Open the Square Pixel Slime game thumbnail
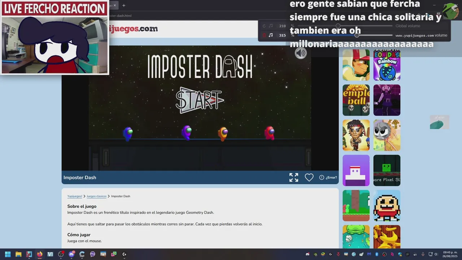462x260 pixels. point(387,170)
